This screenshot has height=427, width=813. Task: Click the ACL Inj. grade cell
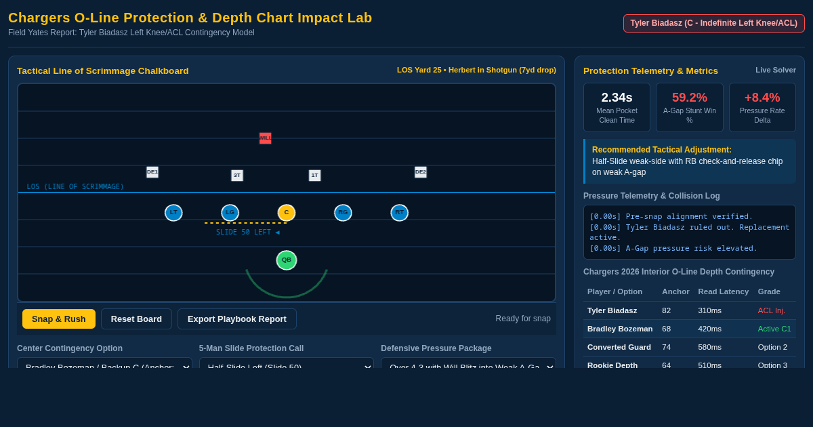click(x=772, y=310)
